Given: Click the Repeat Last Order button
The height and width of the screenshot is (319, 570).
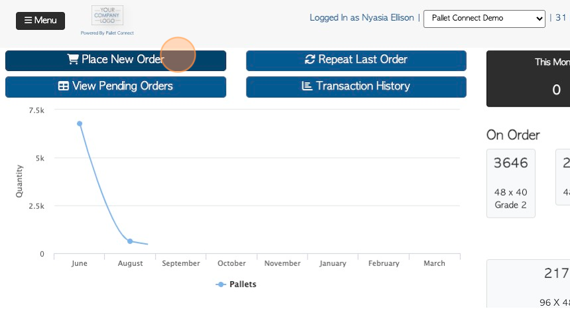Looking at the screenshot, I should point(357,60).
